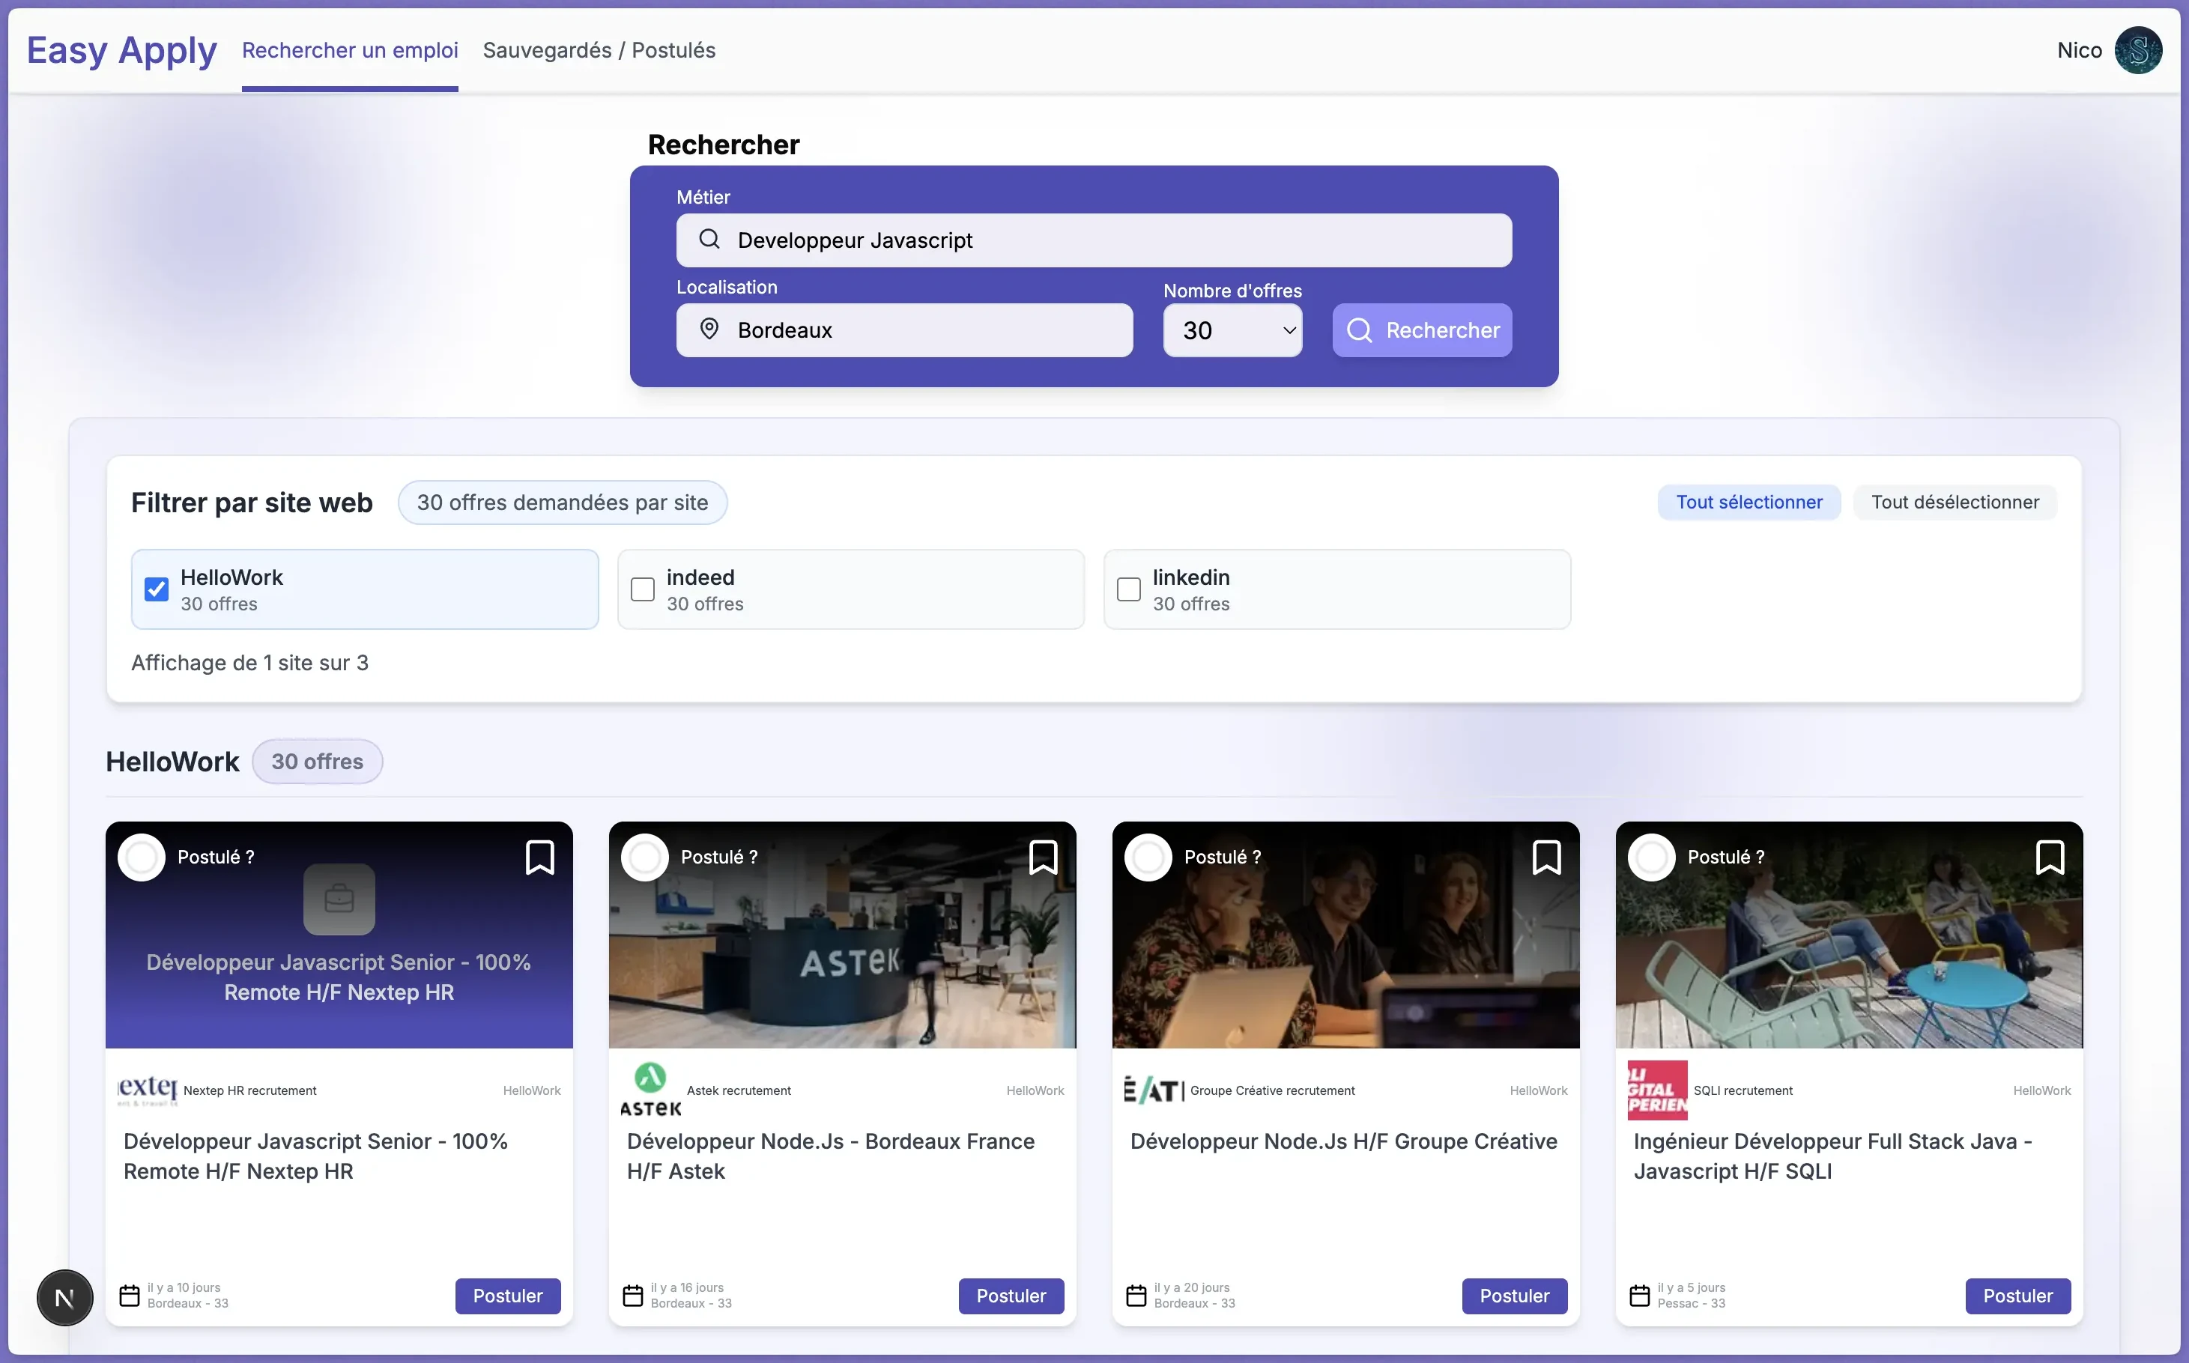Mark the Groupe Créative job as Postulé
The width and height of the screenshot is (2189, 1363).
pos(1148,857)
